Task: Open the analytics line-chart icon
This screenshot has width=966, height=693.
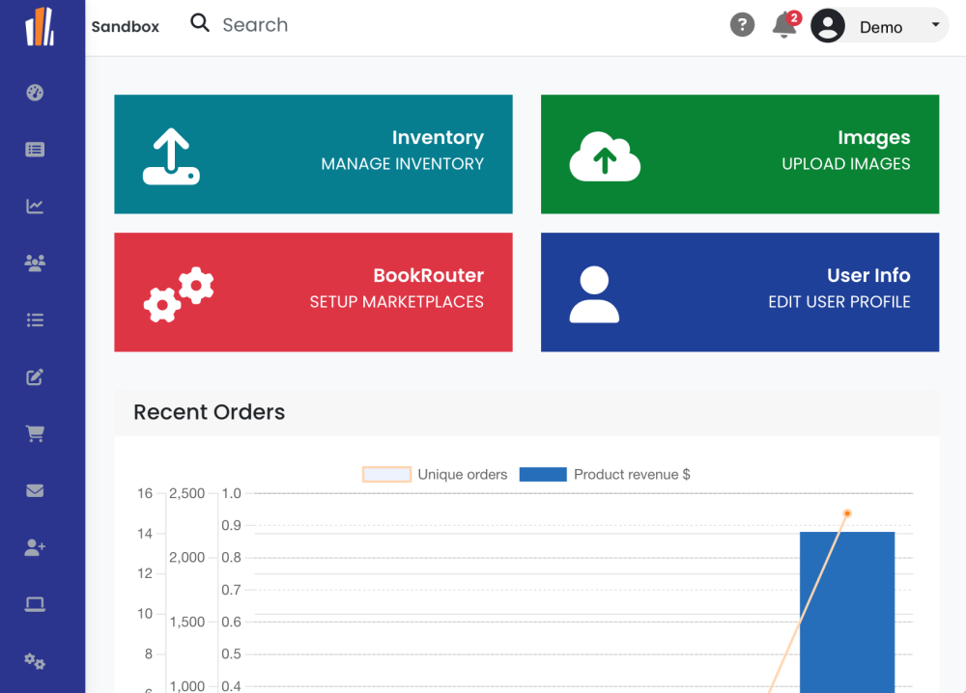Action: [x=35, y=206]
